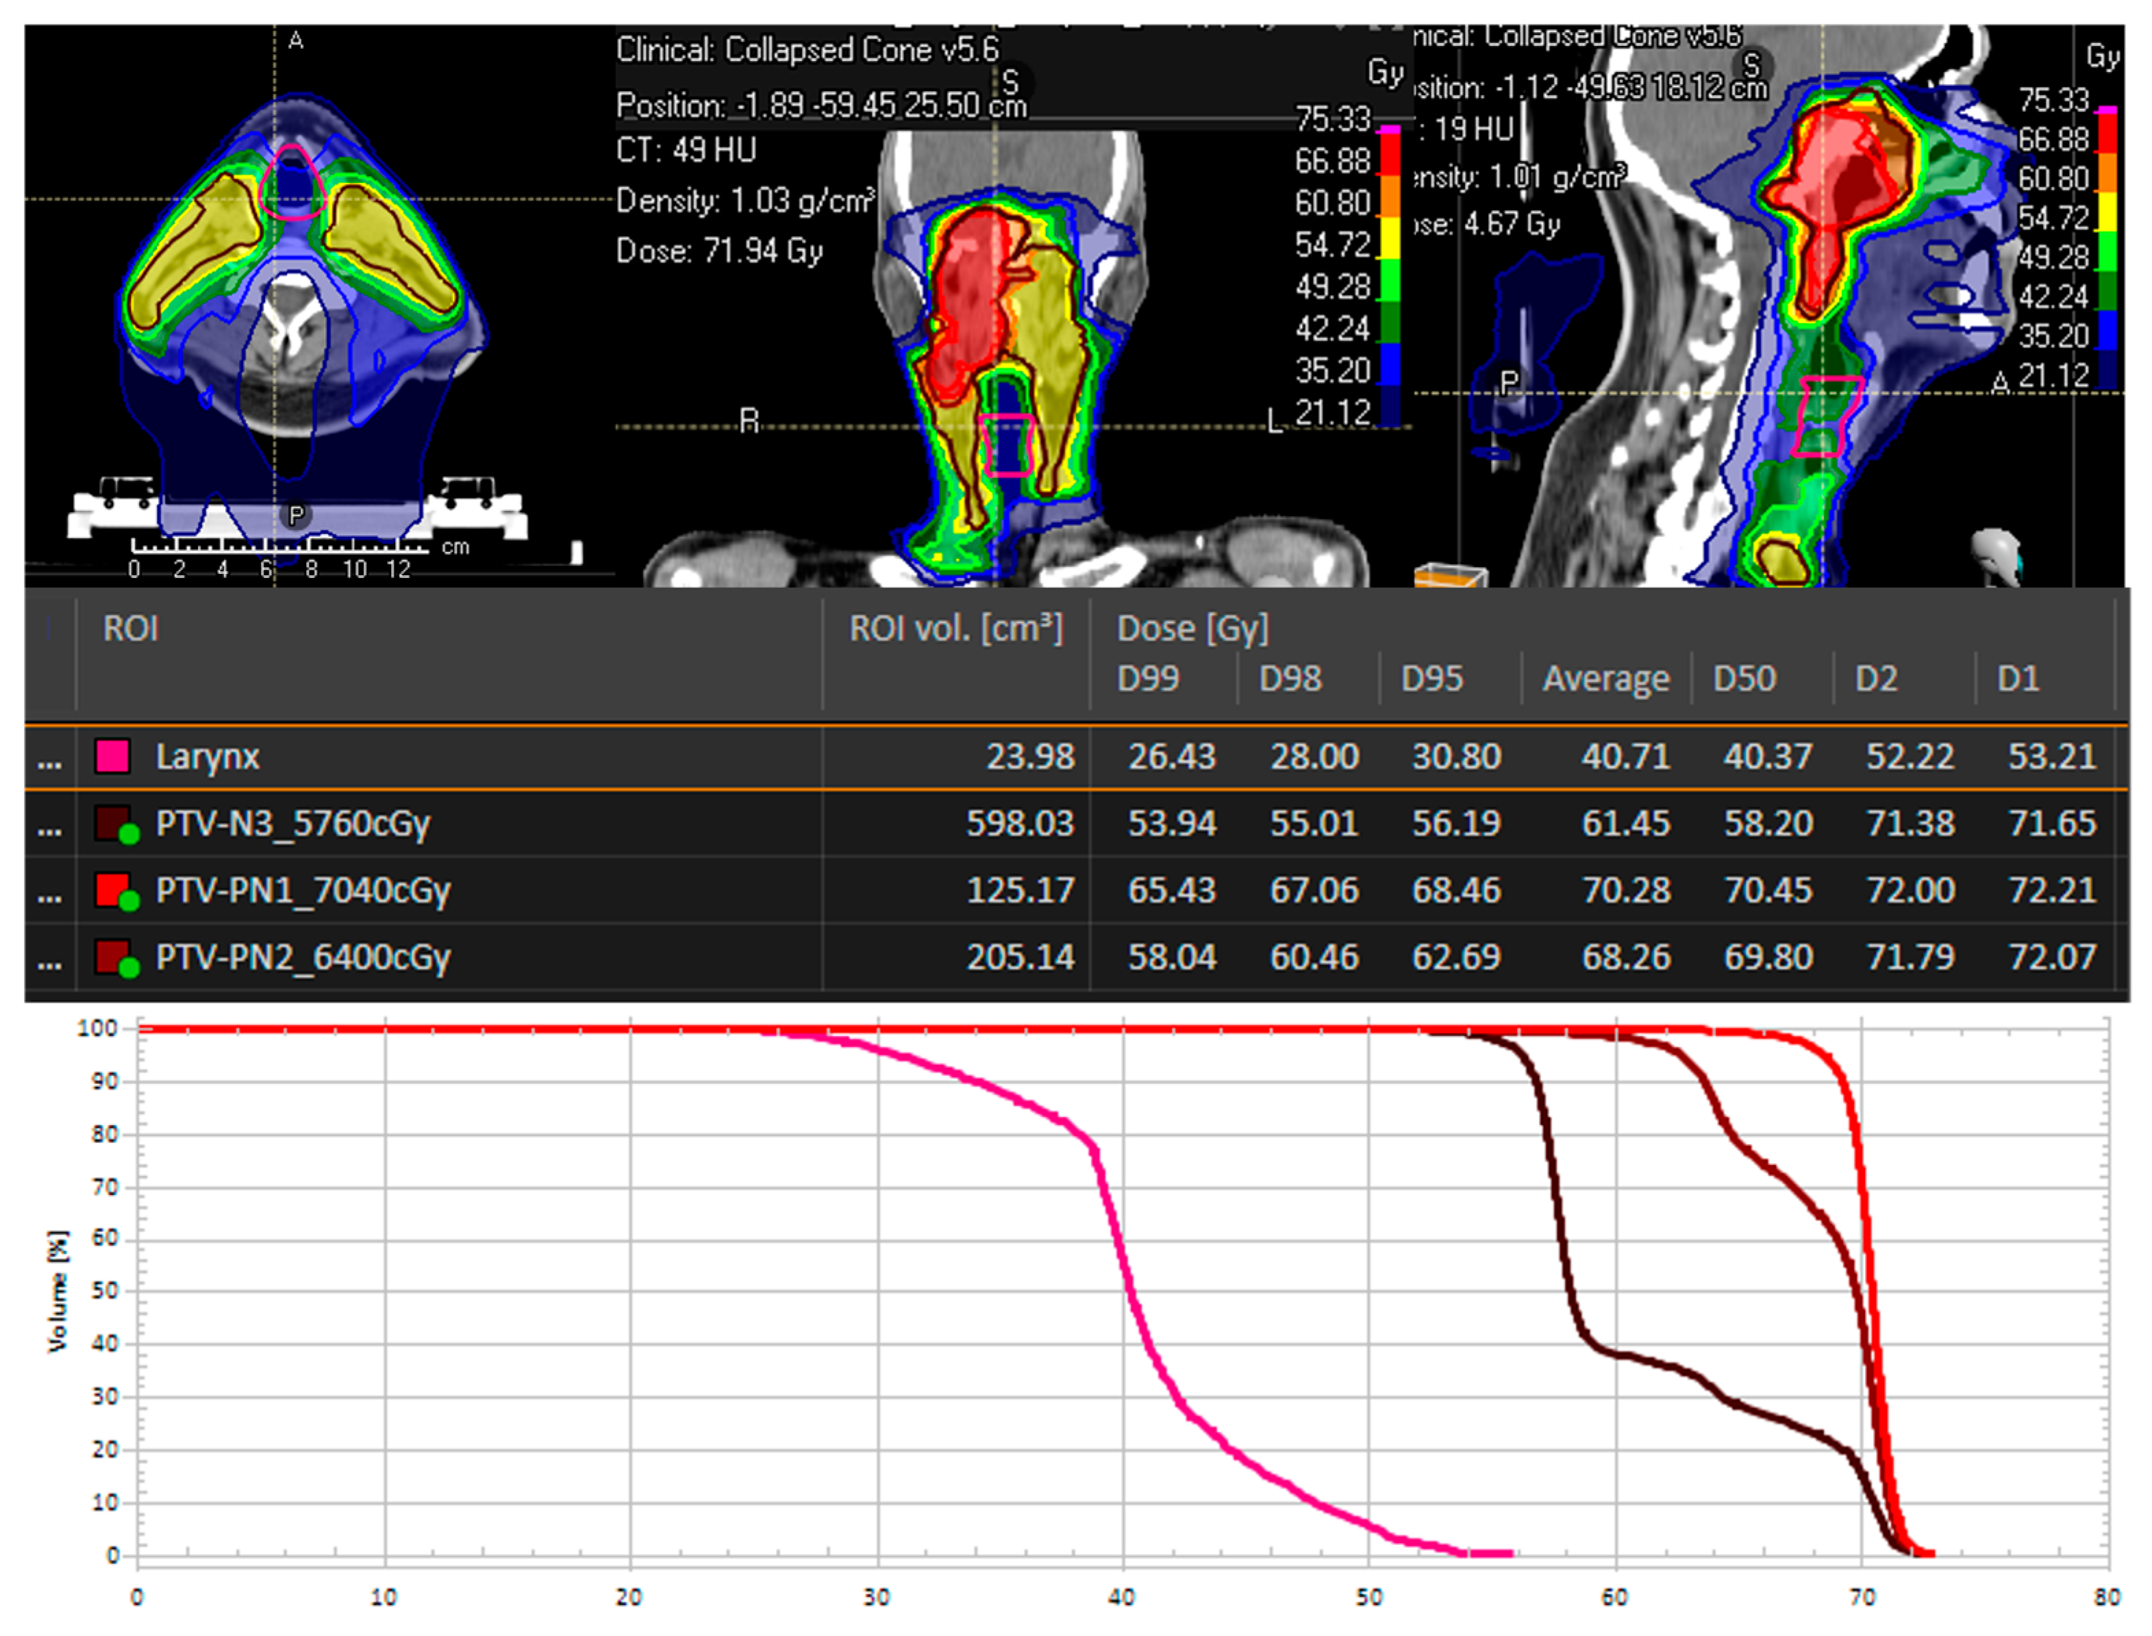
Task: Click the pink Larynx color swatch
Action: [x=112, y=757]
